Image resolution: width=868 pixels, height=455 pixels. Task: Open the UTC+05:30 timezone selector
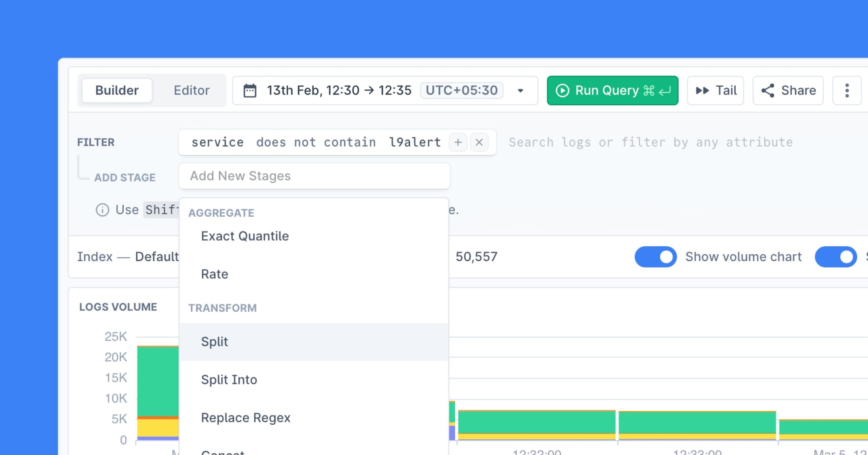461,90
